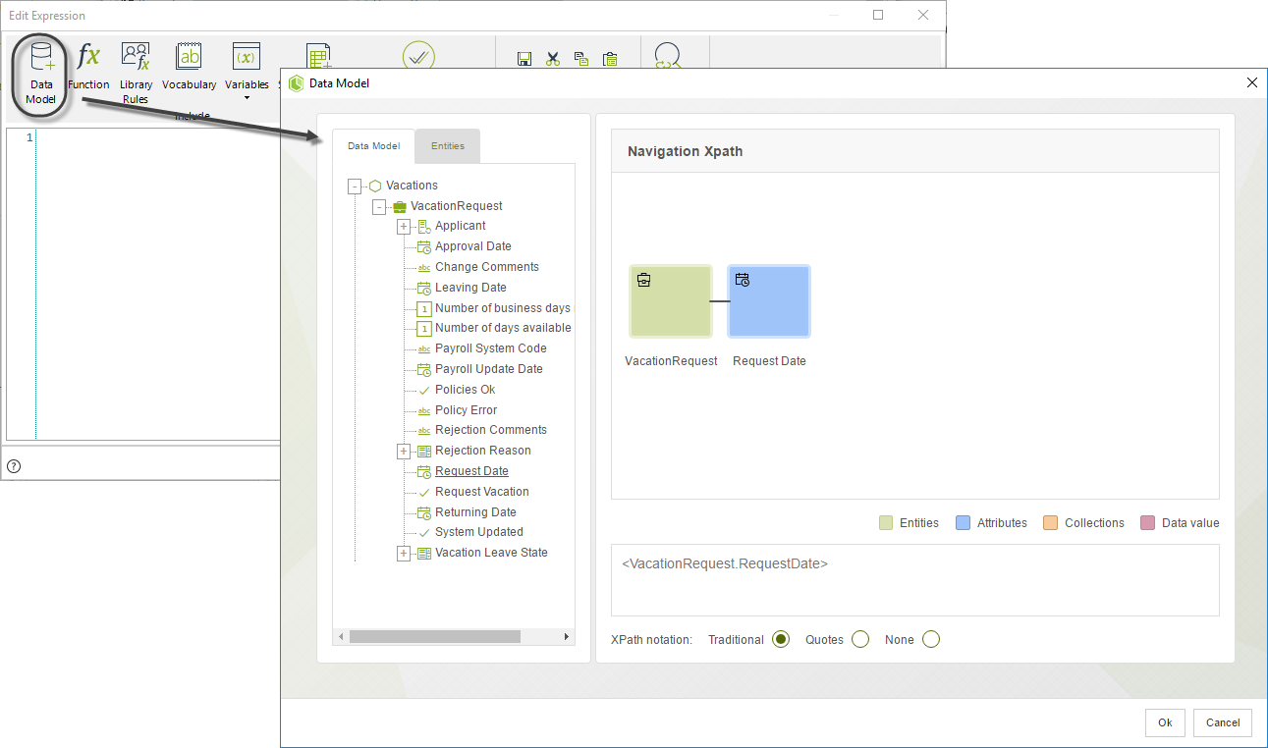This screenshot has height=748, width=1268.
Task: Open the Variables dropdown arrow
Action: pos(247,98)
